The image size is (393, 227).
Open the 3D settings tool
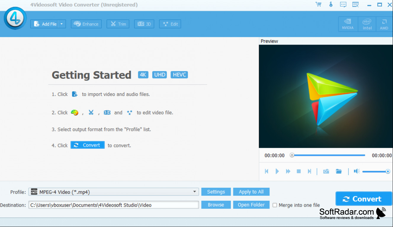[x=144, y=24]
